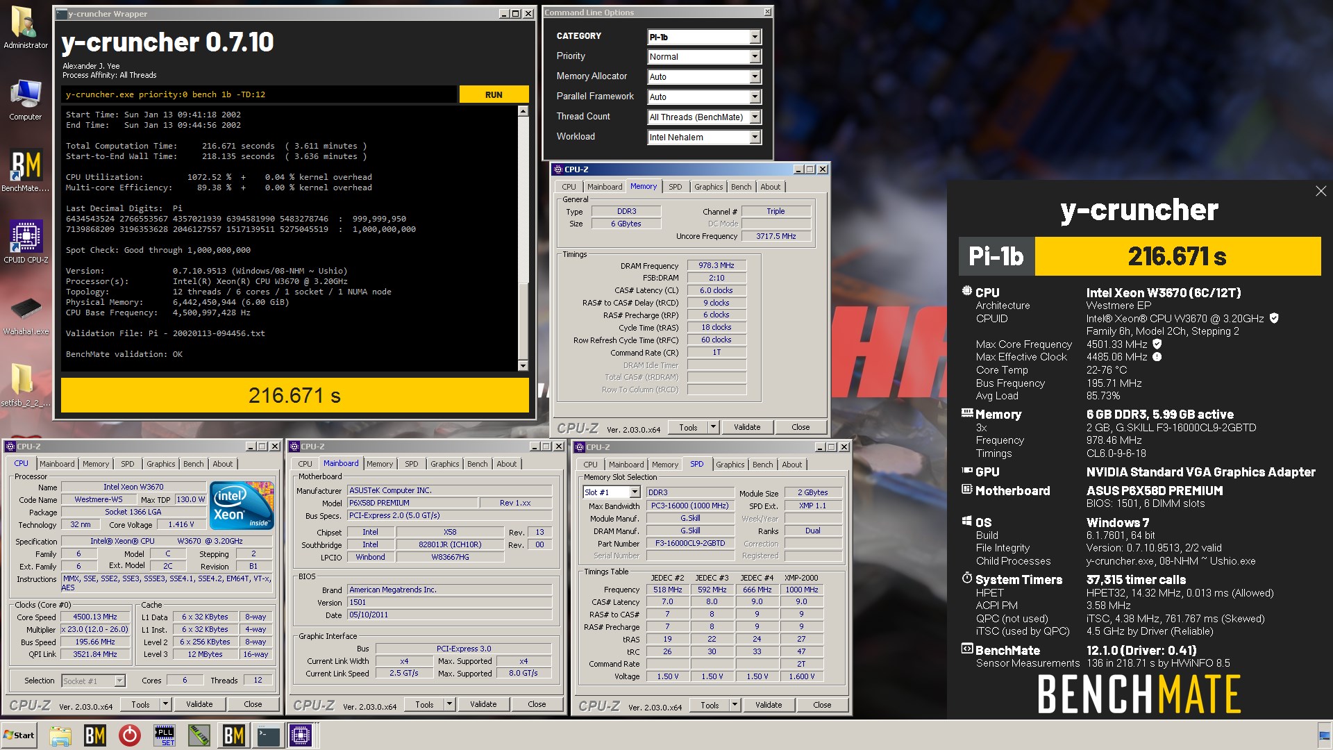Open the Workload Intel Nehalem dropdown
The height and width of the screenshot is (750, 1333).
tap(755, 137)
